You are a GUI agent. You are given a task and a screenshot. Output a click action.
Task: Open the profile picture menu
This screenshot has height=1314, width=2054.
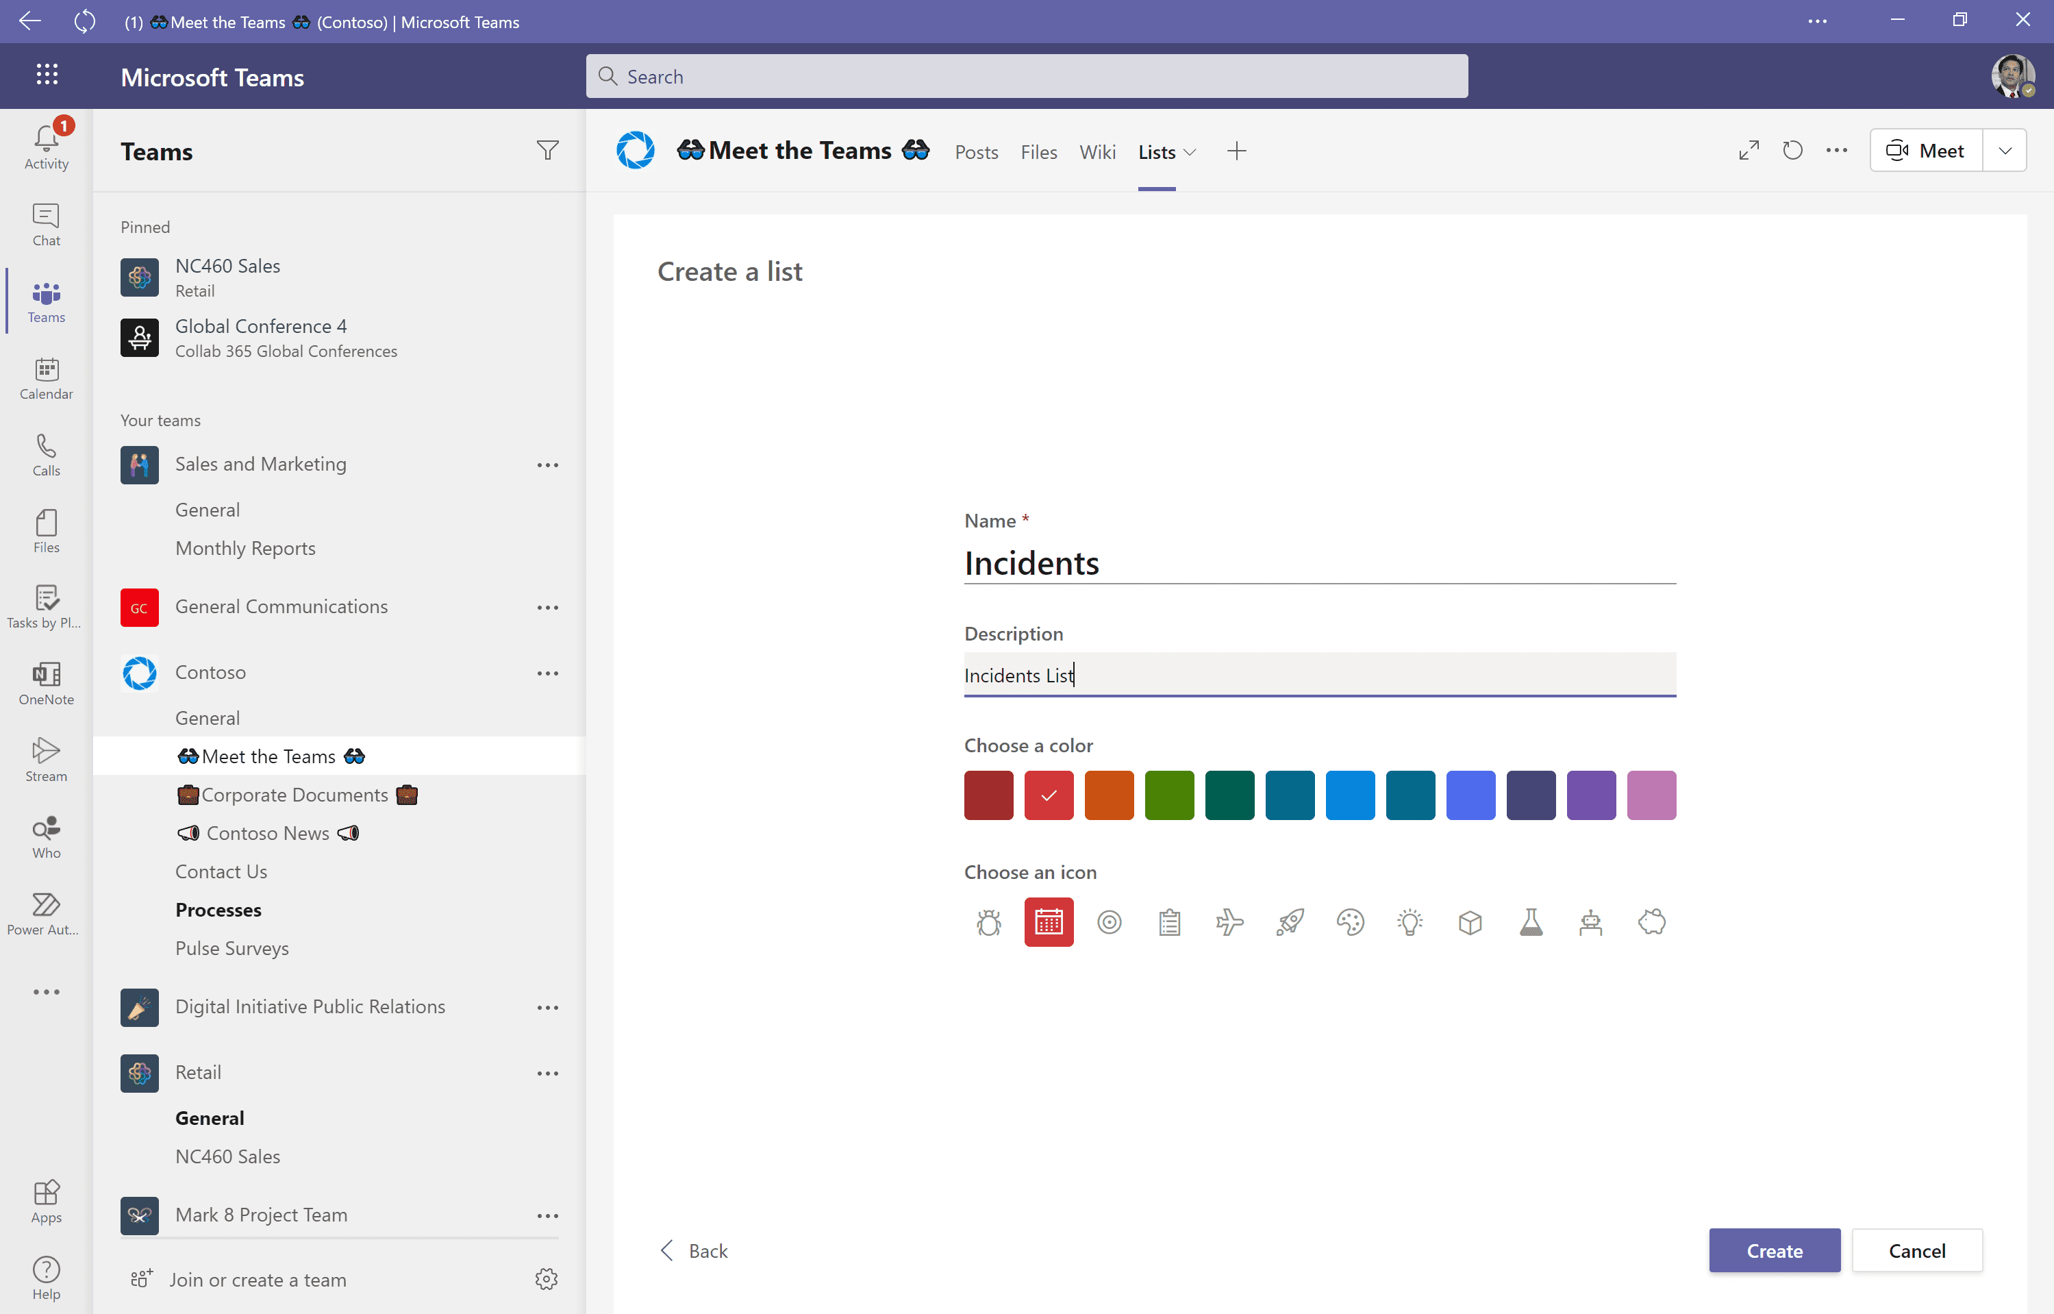tap(2012, 76)
